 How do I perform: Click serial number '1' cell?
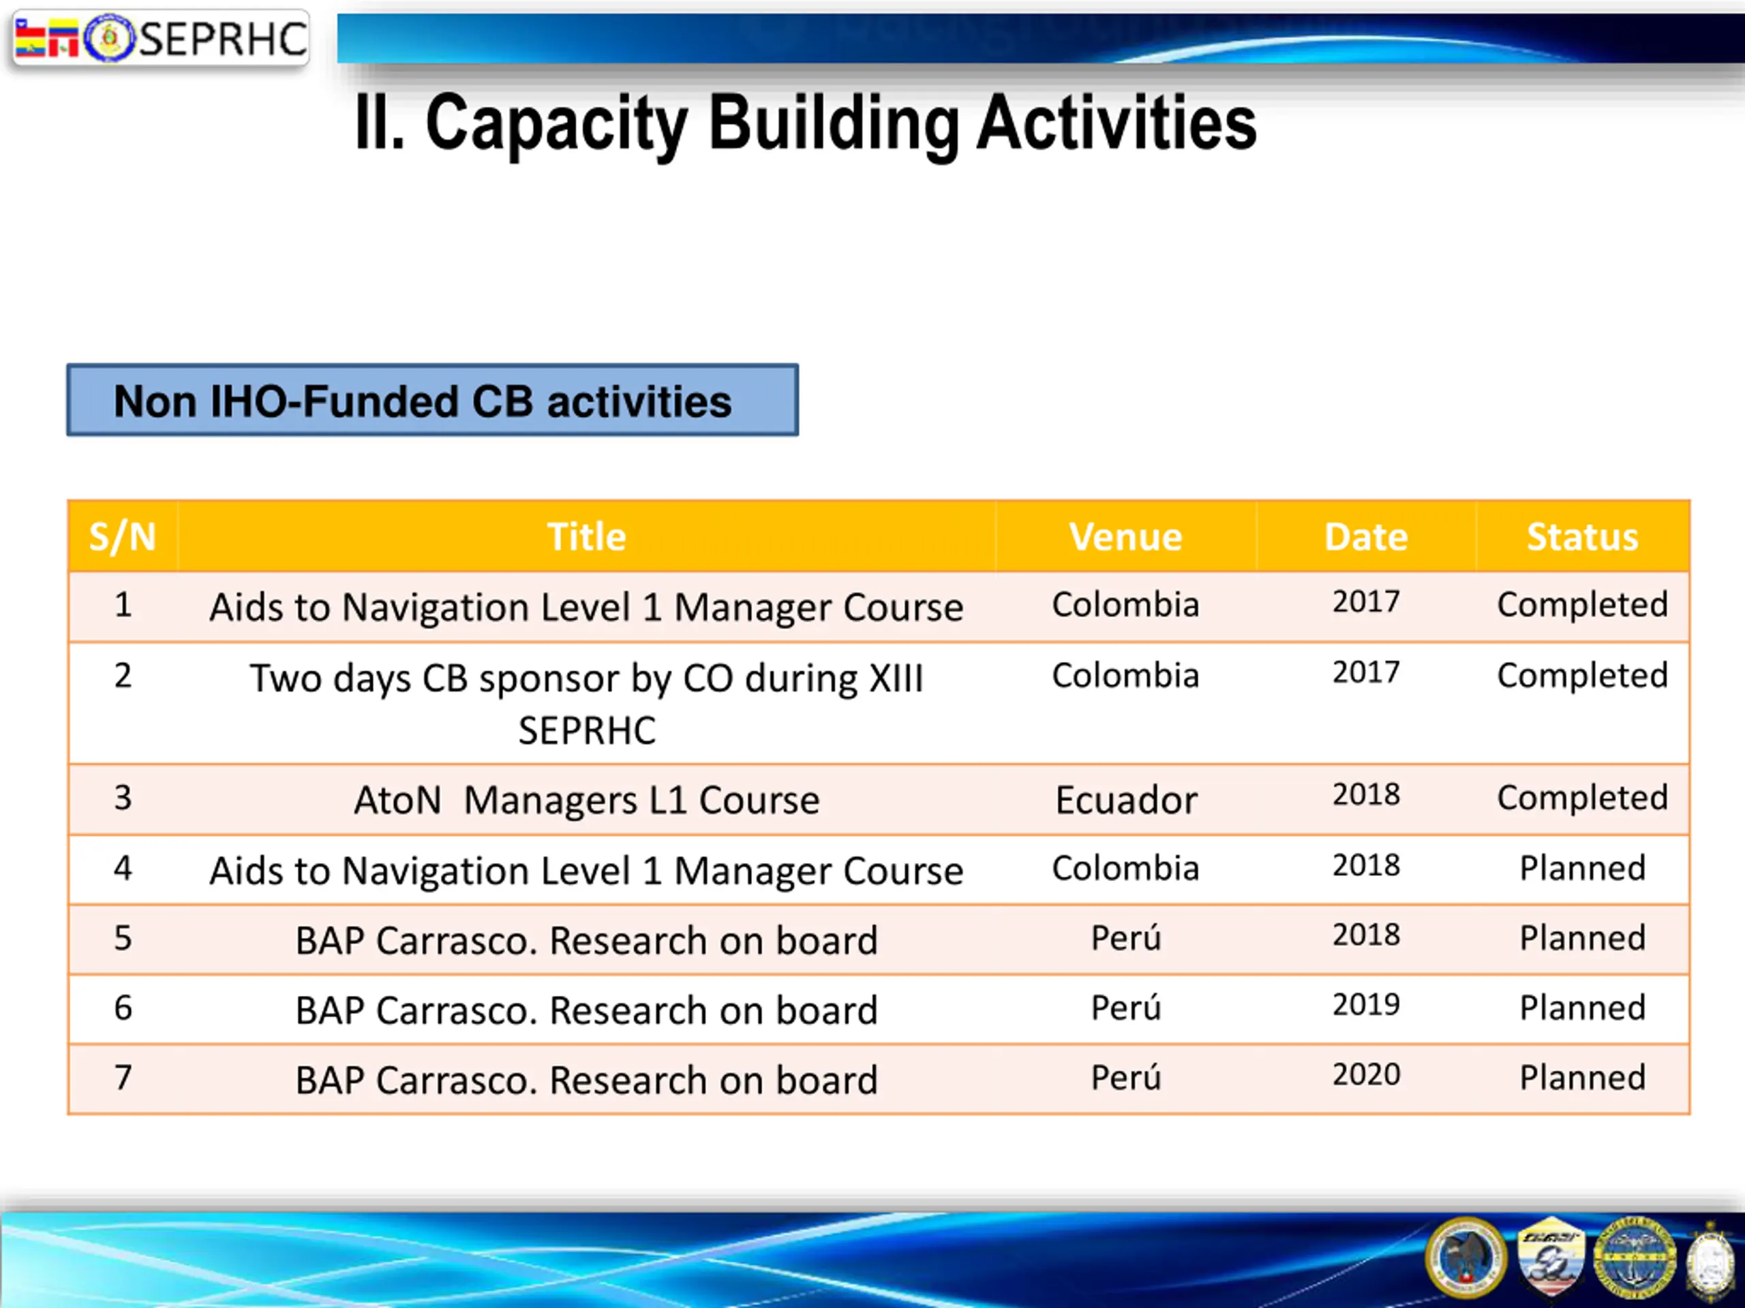[123, 605]
